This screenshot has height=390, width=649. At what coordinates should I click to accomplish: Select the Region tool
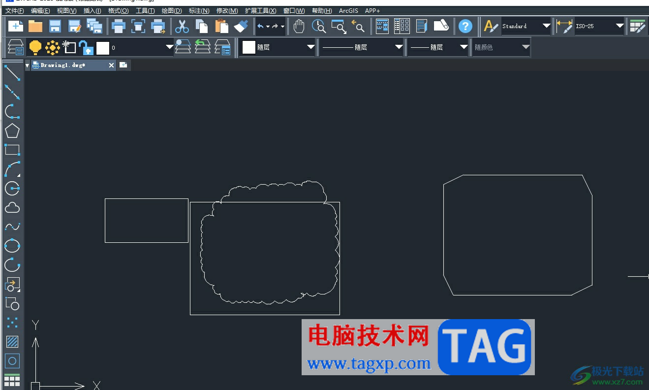click(x=12, y=361)
